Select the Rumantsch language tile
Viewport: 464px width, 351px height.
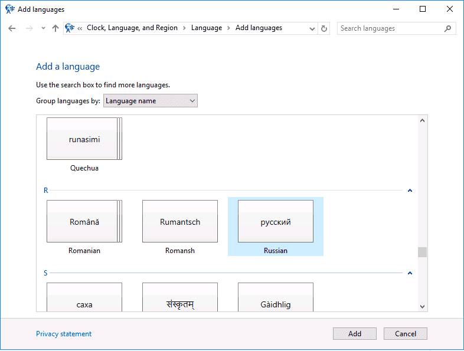point(180,227)
